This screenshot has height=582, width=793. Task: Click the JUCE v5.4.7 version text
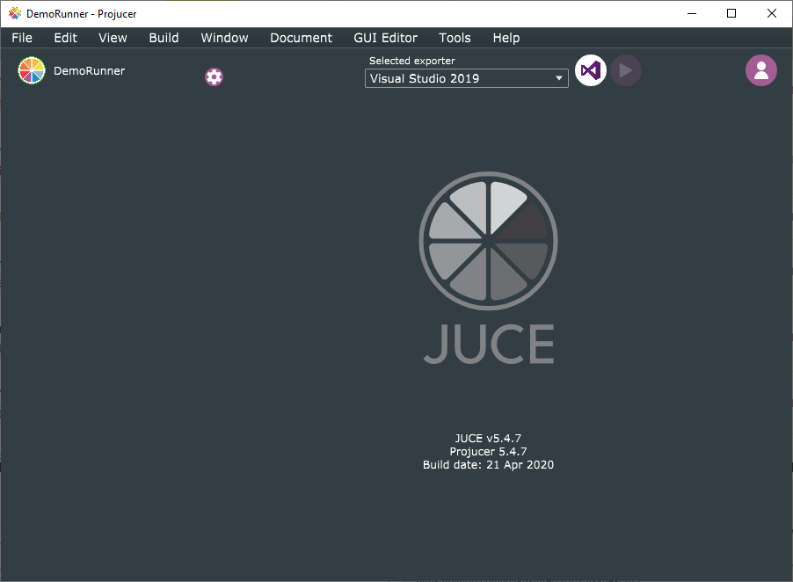pos(488,439)
